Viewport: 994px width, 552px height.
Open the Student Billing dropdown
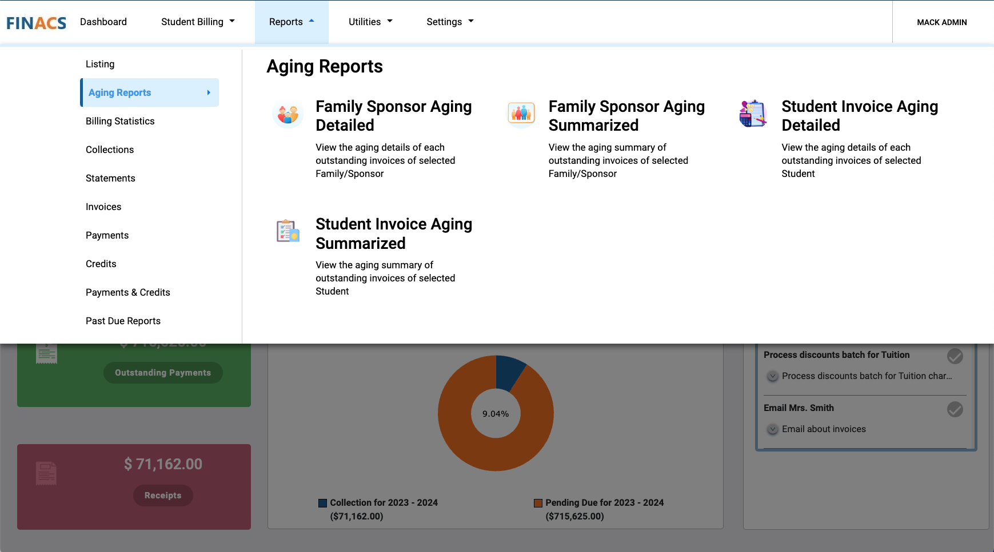point(198,22)
